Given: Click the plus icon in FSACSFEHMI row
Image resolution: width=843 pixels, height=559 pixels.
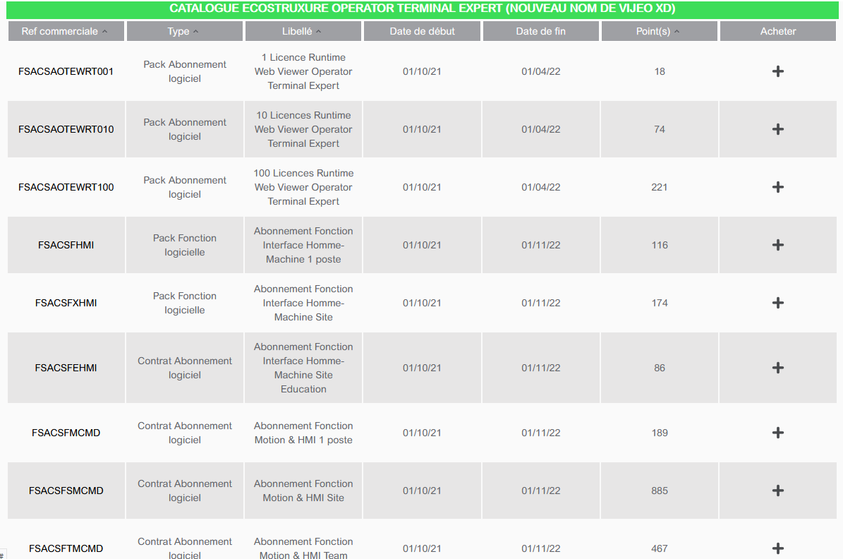Looking at the screenshot, I should pyautogui.click(x=778, y=368).
